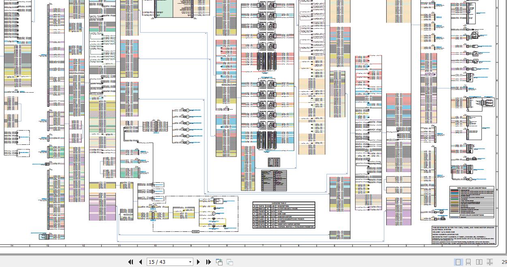Viewport: 507px width, 267px height.
Task: Switch to continuous scrolling layout icon
Action: (x=468, y=262)
